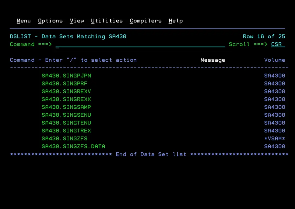Viewport: 295px width, 209px height.
Task: Select data set SA430.SINGSAMP
Action: tap(66, 107)
